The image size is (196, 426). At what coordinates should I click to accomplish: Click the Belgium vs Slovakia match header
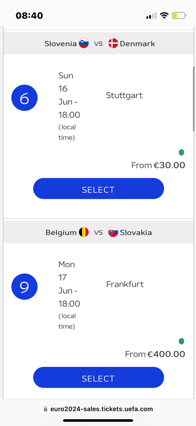(98, 232)
